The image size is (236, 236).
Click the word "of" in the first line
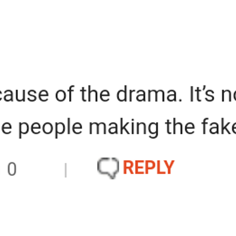coord(65,94)
